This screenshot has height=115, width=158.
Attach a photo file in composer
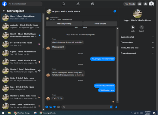coord(51,107)
